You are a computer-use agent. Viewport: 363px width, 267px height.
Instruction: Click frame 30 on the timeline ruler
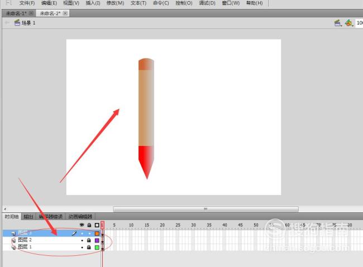pyautogui.click(x=193, y=225)
